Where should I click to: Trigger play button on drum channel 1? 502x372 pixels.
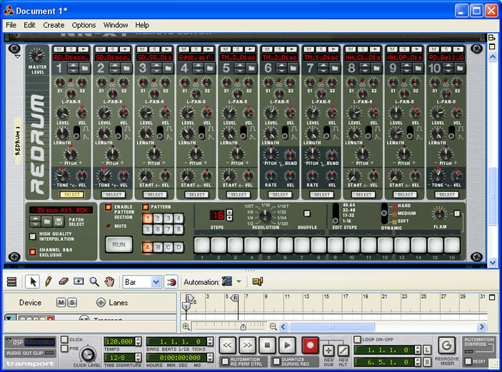pos(84,49)
